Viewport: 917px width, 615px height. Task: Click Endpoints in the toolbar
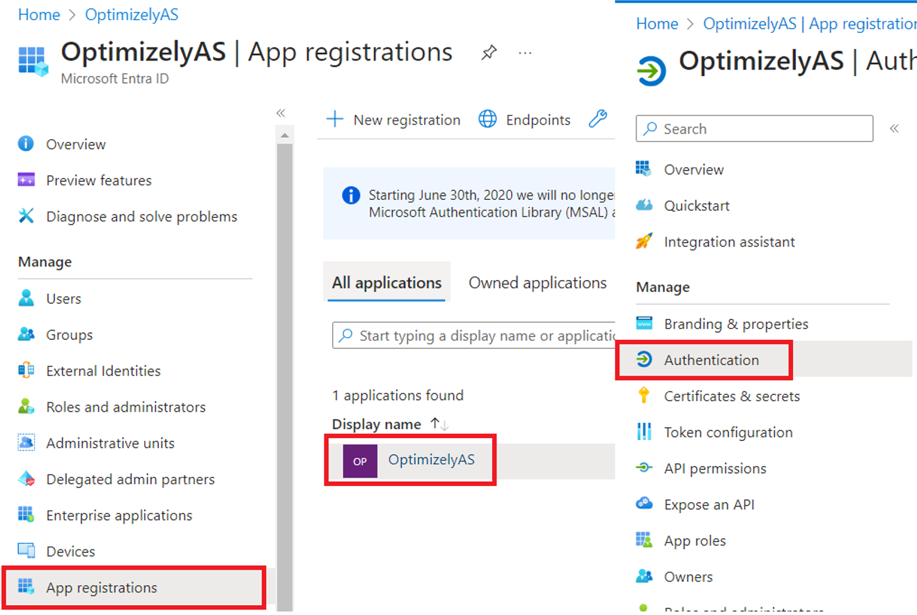(x=524, y=120)
